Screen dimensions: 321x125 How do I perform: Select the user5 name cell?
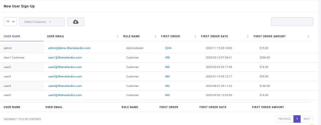click(22, 95)
